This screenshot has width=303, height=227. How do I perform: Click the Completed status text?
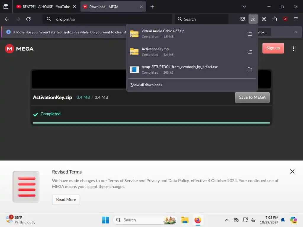pos(50,114)
